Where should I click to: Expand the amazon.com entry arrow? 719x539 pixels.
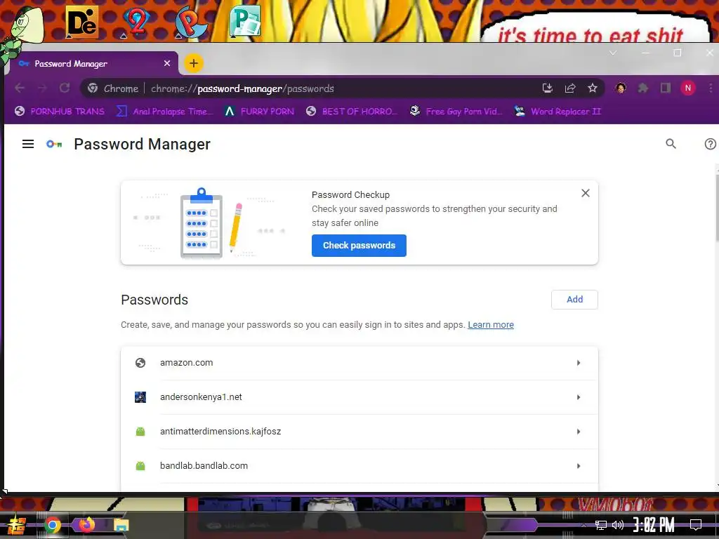click(x=579, y=363)
